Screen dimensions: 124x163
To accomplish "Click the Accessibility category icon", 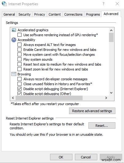I will pyautogui.click(x=14, y=40).
